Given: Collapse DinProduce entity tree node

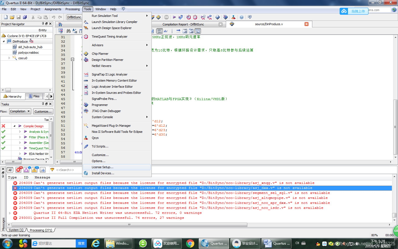Looking at the screenshot, I should 4,41.
